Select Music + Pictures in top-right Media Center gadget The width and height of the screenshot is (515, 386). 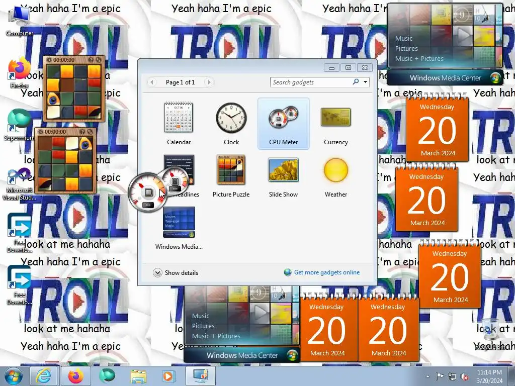click(419, 58)
